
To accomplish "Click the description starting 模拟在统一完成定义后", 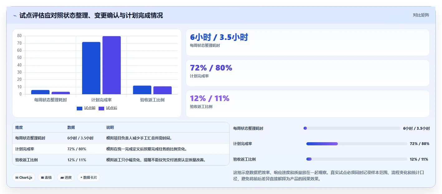I will click(147, 149).
